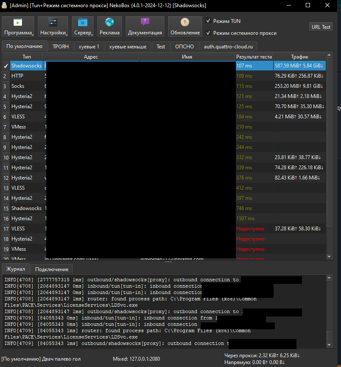
Task: Click server list scrollbar up arrow
Action: pyautogui.click(x=329, y=55)
